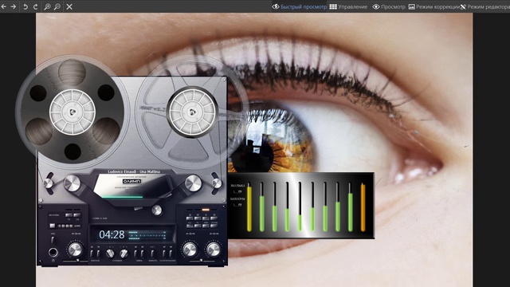Open the Просмотр mode tab
This screenshot has height=287, width=510.
(x=389, y=6)
